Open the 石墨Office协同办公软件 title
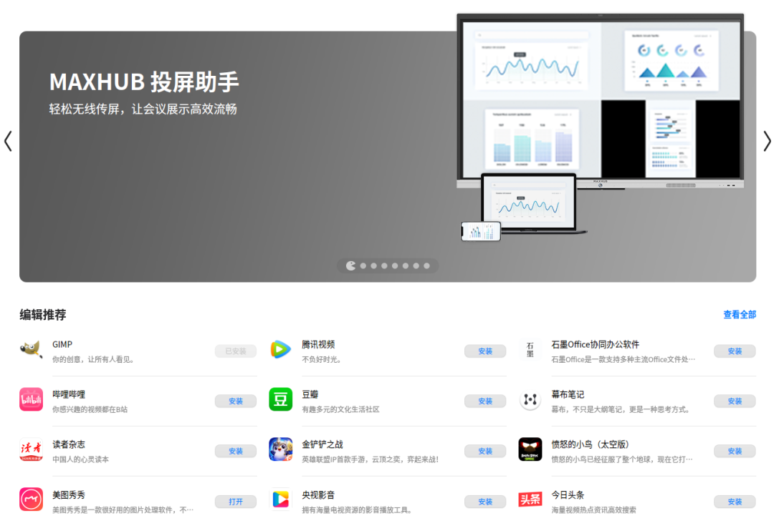The image size is (774, 531). point(596,345)
